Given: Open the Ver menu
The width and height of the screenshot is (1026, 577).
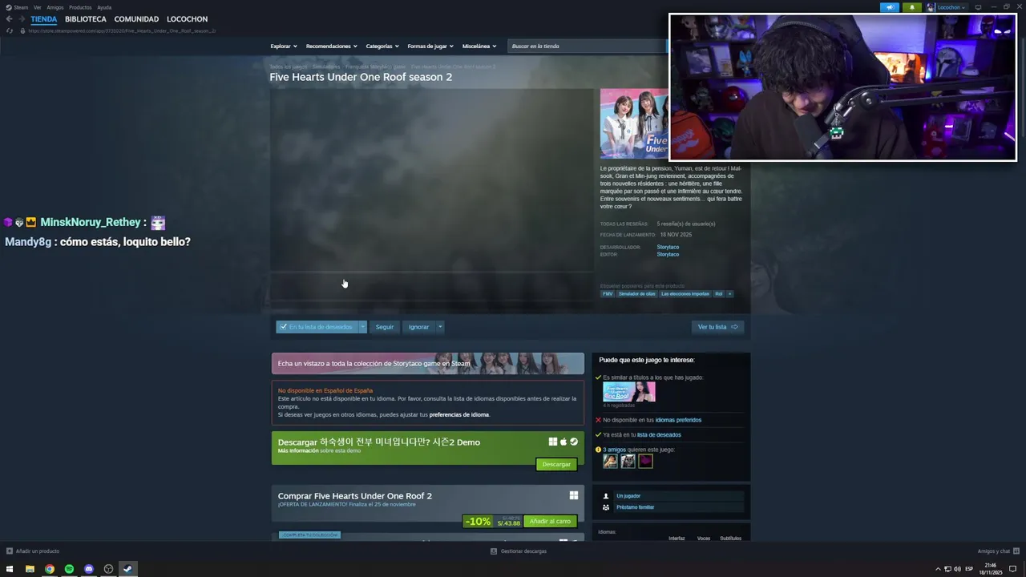Looking at the screenshot, I should point(38,7).
